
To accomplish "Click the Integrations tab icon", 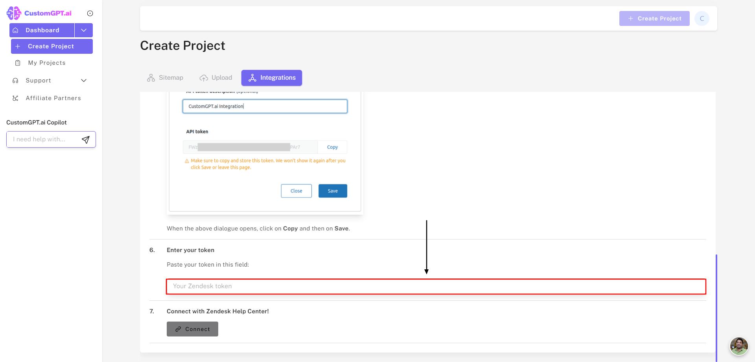I will [252, 78].
